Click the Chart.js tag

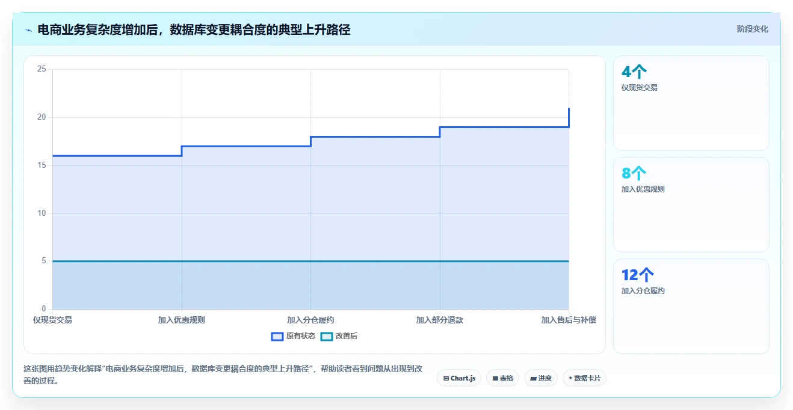(459, 378)
